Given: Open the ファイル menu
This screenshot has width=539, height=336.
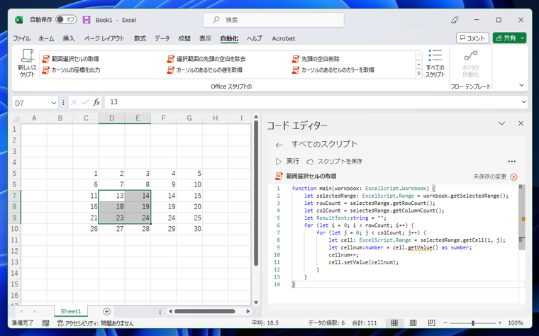Looking at the screenshot, I should 22,38.
